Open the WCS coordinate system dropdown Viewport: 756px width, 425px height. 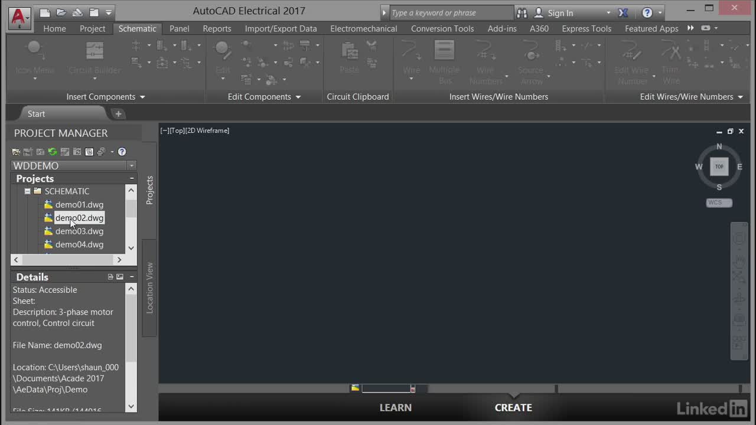pos(719,202)
